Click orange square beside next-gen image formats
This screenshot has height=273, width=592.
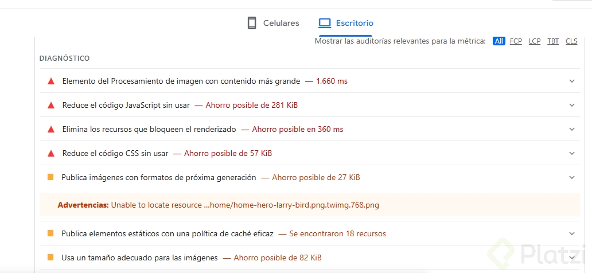[50, 177]
